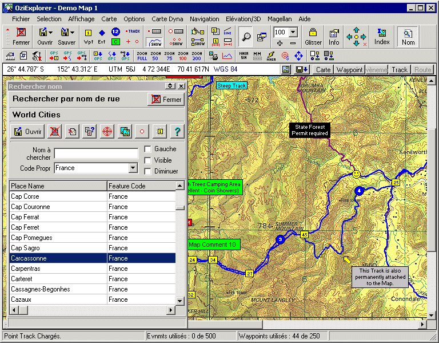This screenshot has width=439, height=343.
Task: Select the Cap Corse row in the list
Action: point(93,196)
